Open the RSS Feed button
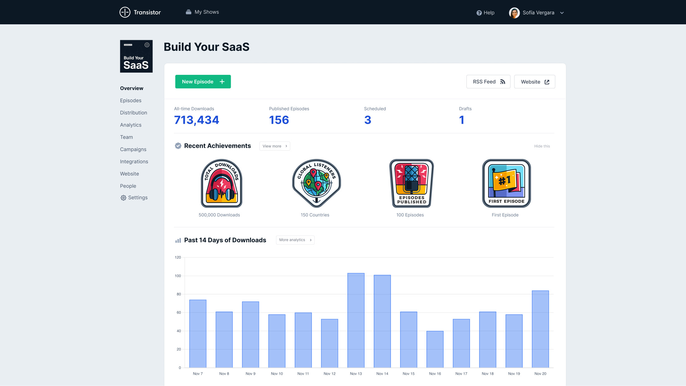The height and width of the screenshot is (386, 686). [488, 82]
